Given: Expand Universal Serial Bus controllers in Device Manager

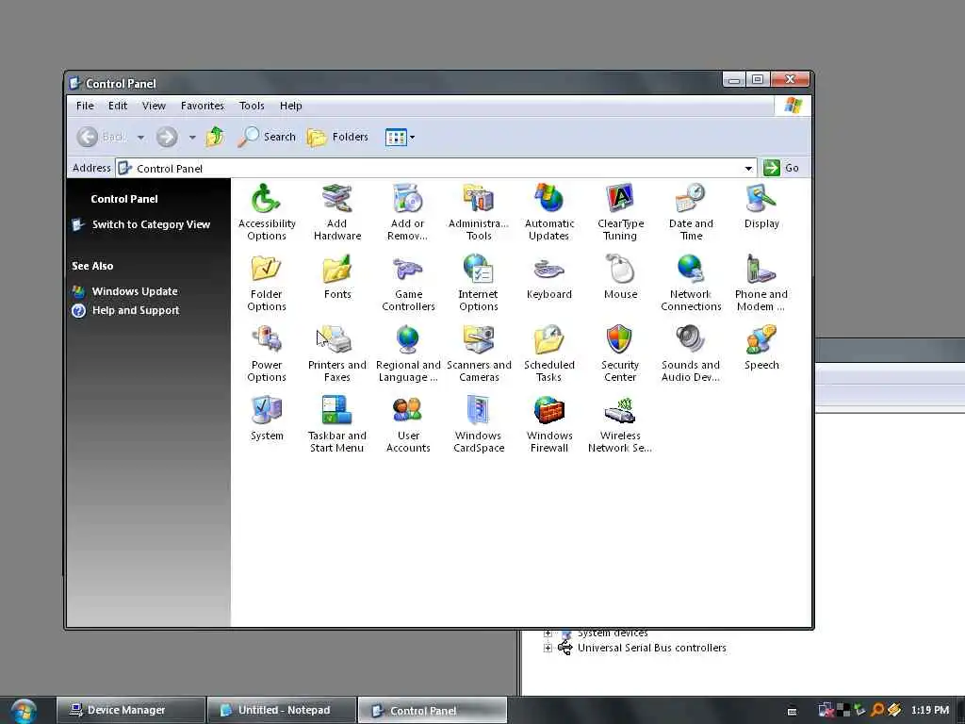Looking at the screenshot, I should [x=548, y=648].
